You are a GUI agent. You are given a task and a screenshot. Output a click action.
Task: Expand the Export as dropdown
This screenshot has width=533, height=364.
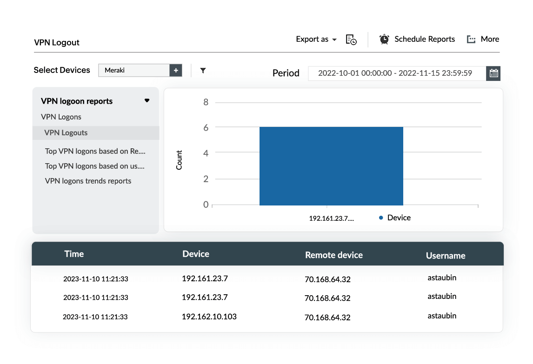pyautogui.click(x=316, y=40)
